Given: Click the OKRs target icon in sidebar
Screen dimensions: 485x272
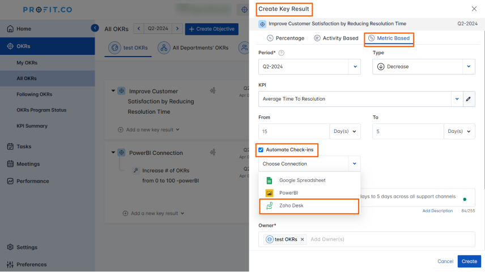Looking at the screenshot, I should click(10, 46).
